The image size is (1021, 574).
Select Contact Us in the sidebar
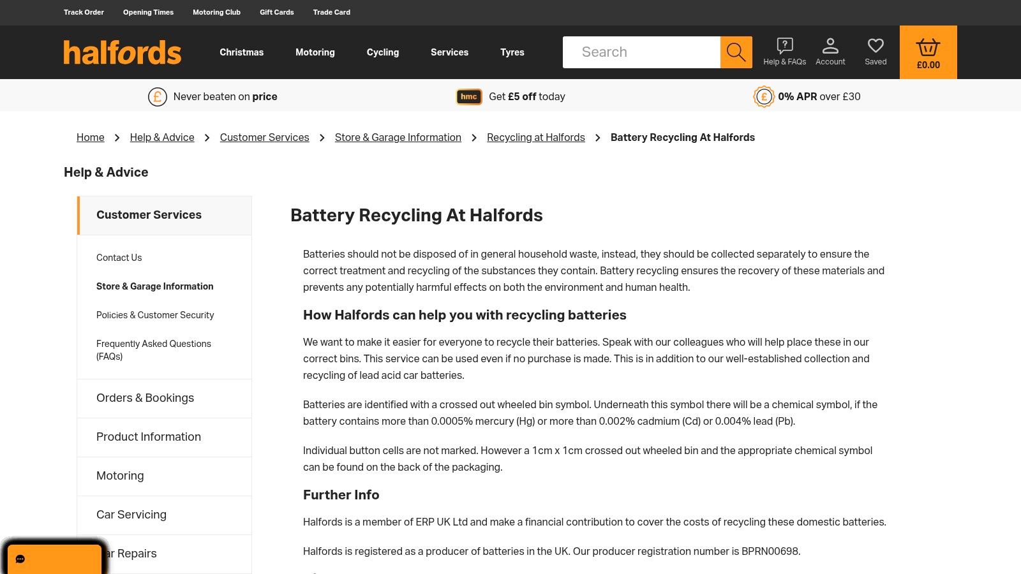pyautogui.click(x=119, y=258)
